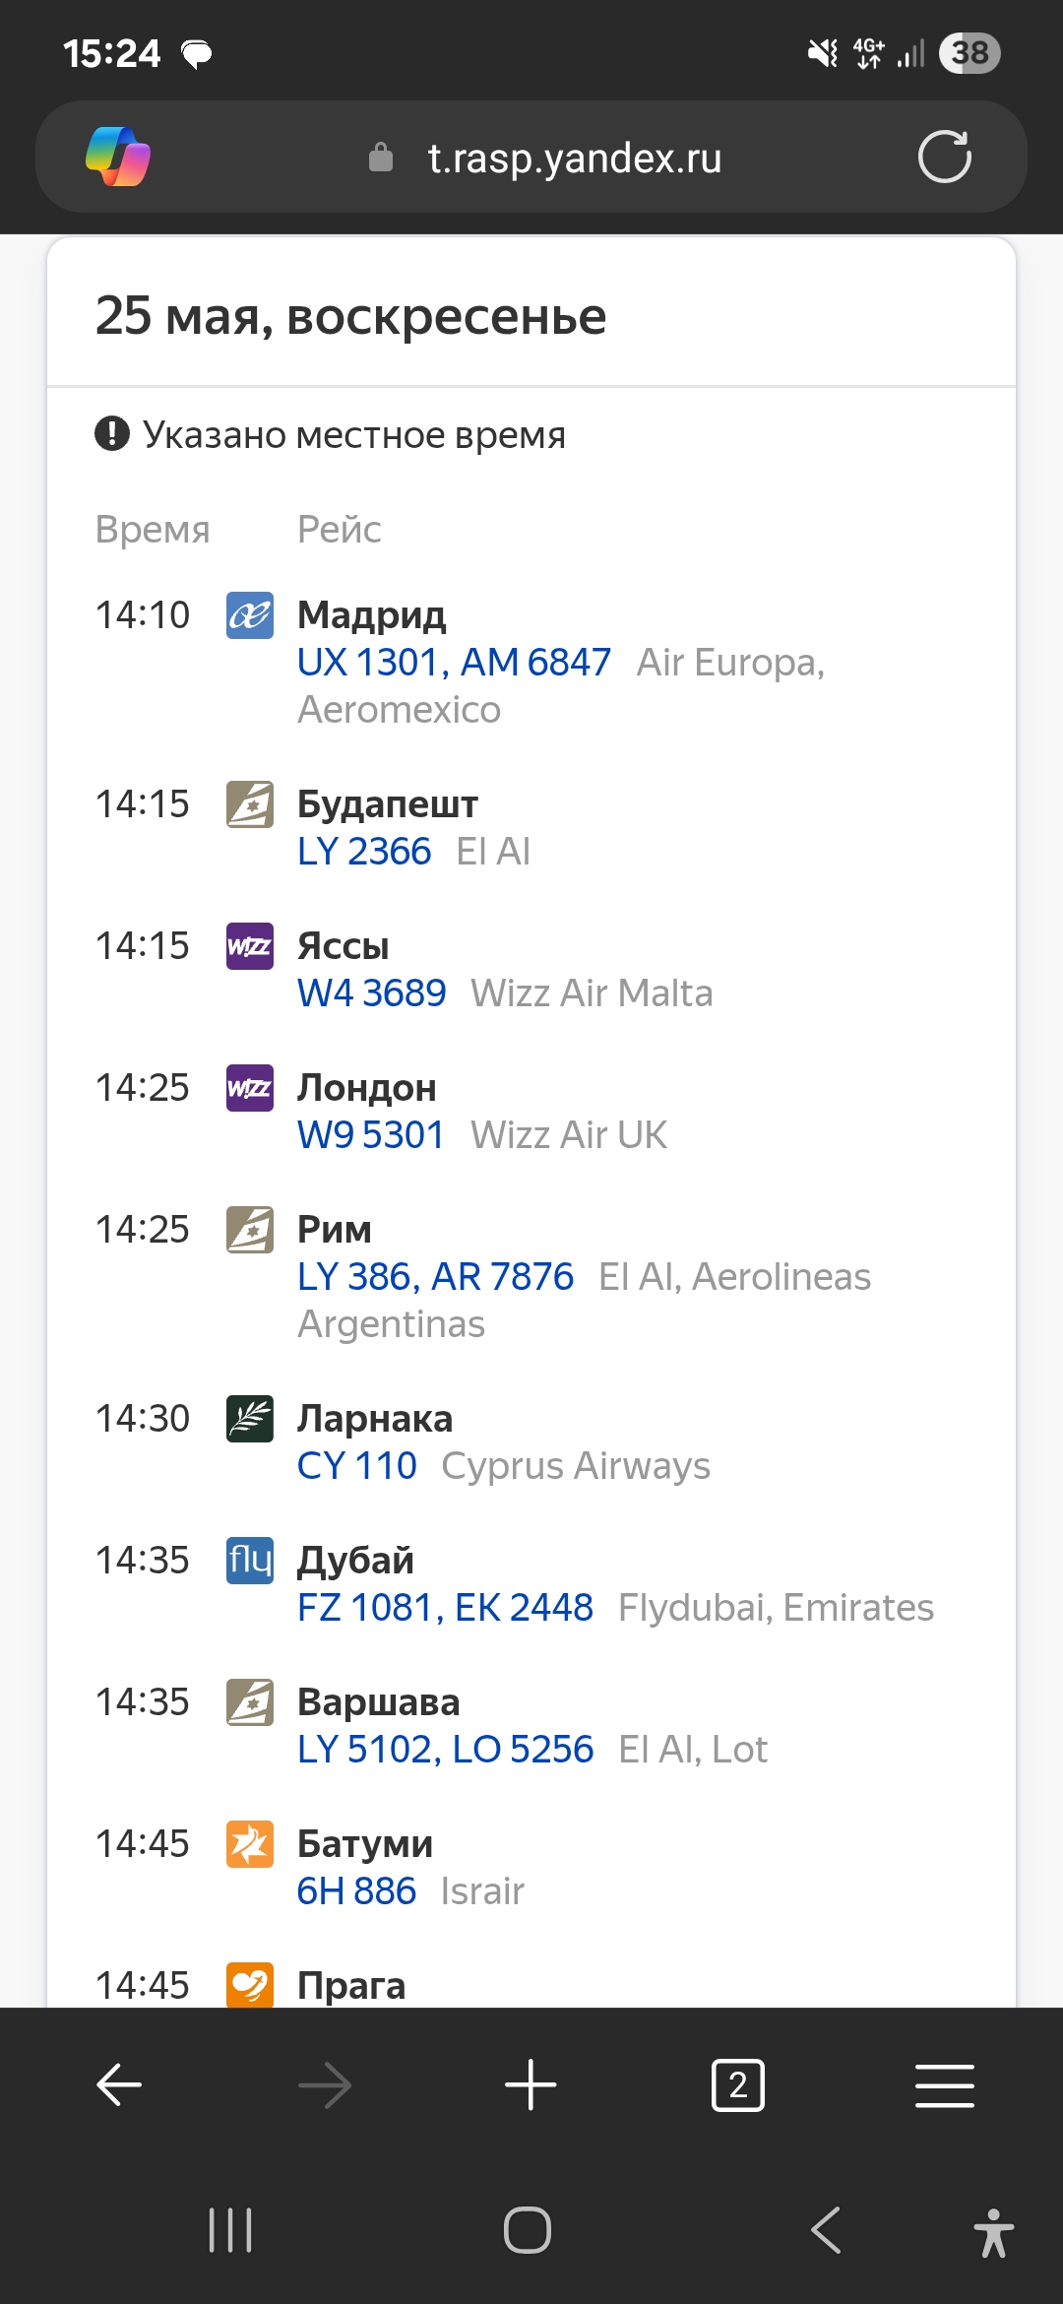This screenshot has height=2304, width=1063.
Task: Open flight UX 1301, AM 6847 link
Action: point(454,663)
